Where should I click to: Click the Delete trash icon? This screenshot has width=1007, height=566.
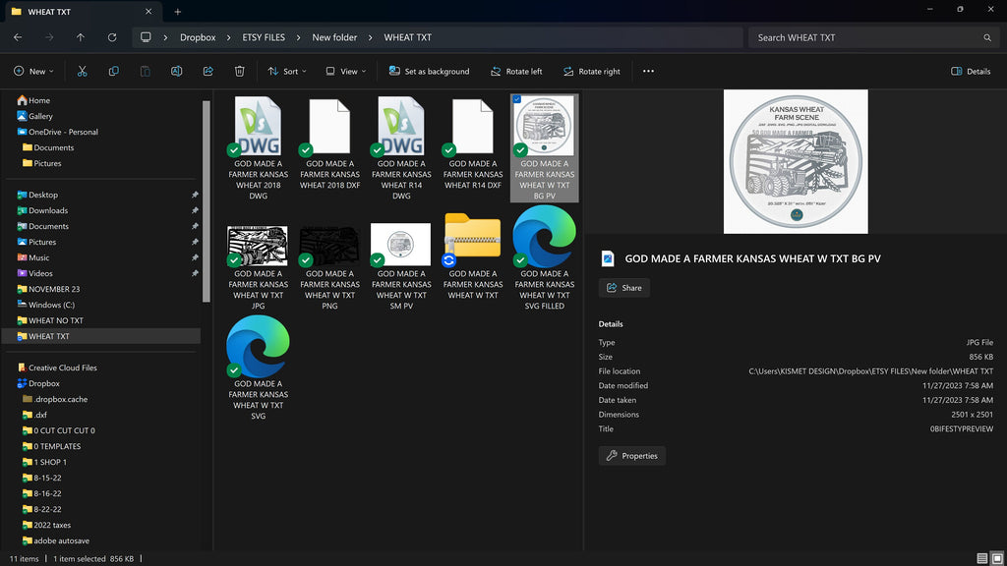click(240, 71)
